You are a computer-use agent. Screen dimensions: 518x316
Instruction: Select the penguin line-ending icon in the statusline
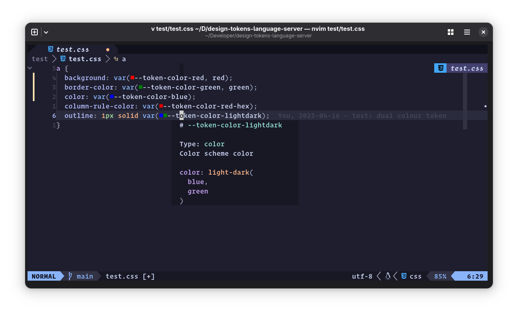coord(388,276)
